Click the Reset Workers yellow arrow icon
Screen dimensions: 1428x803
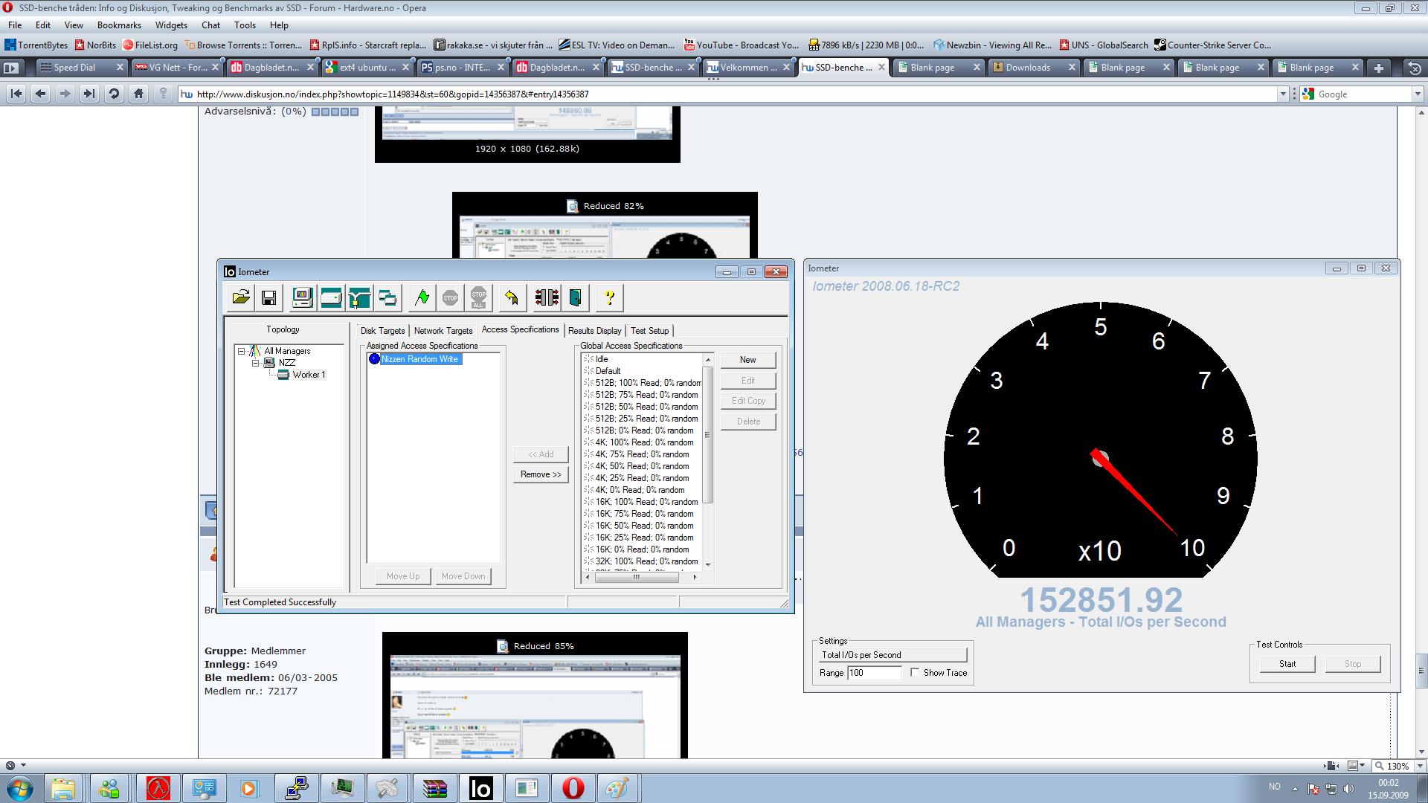512,298
